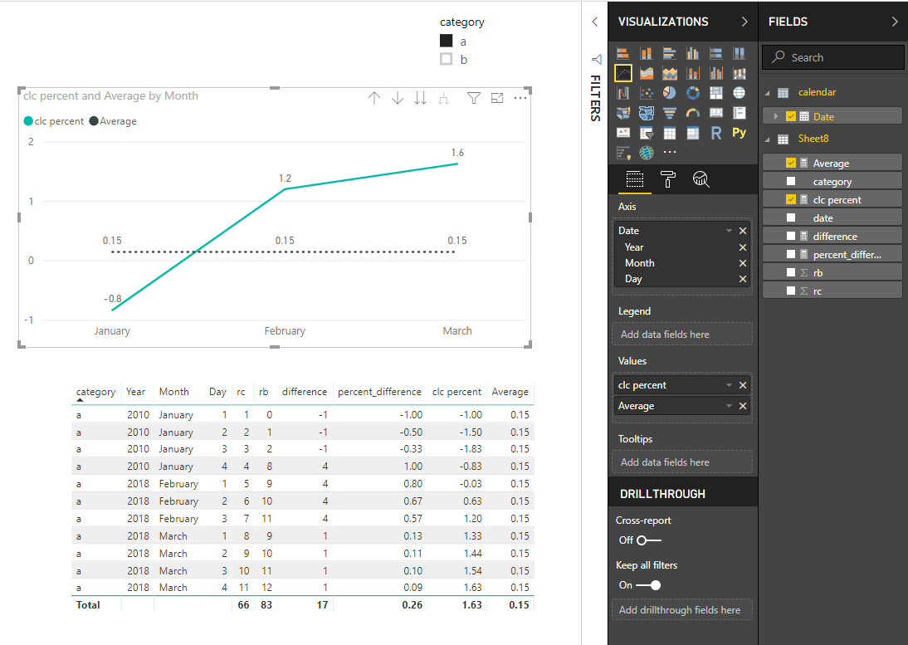Select category slicer option b

click(x=447, y=59)
